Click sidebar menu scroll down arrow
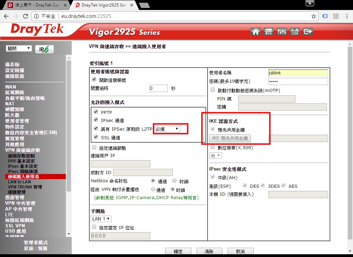 tap(69, 234)
